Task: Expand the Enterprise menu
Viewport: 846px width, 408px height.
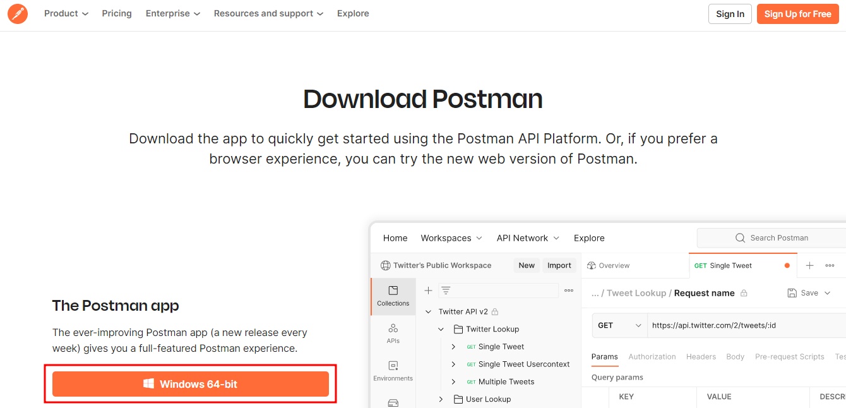Action: 173,13
